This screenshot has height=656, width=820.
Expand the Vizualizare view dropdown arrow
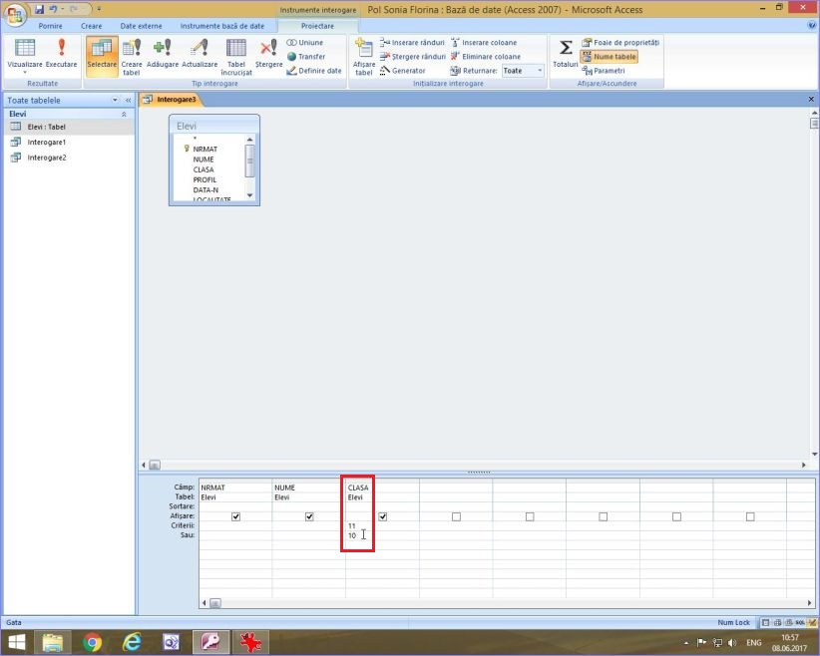(x=25, y=72)
